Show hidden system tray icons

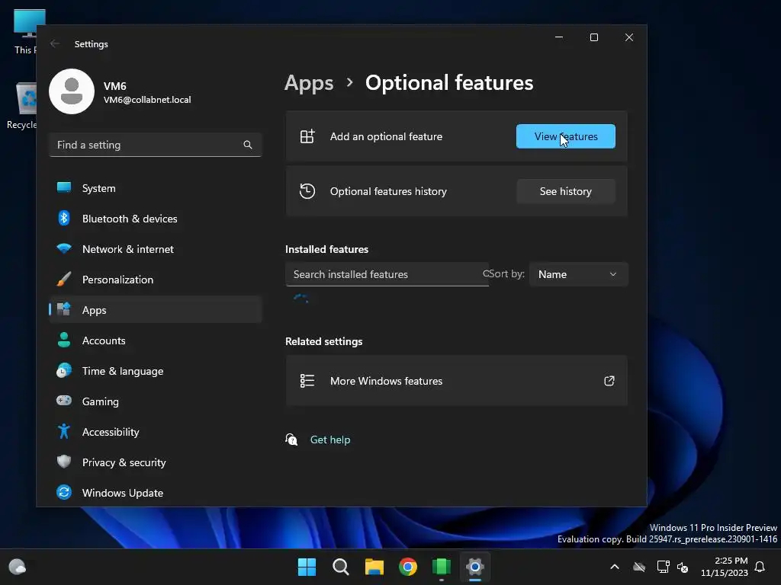pyautogui.click(x=615, y=567)
